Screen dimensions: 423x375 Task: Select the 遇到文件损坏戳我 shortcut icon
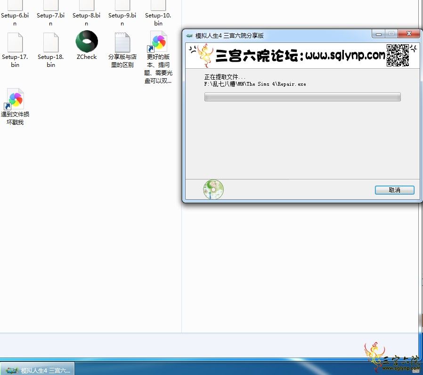pyautogui.click(x=15, y=98)
